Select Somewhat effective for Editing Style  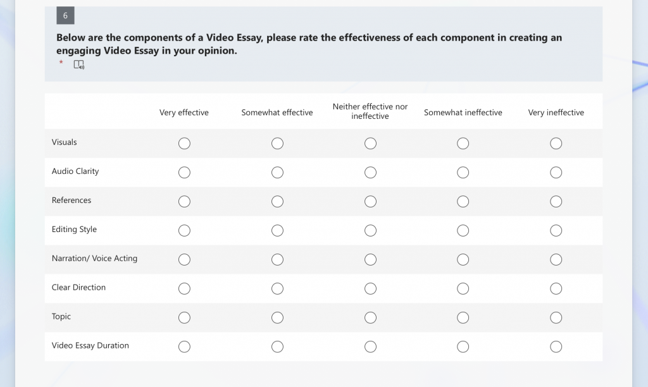click(277, 230)
